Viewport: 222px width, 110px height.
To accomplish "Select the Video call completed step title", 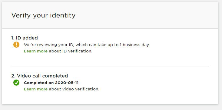I will click(x=39, y=76).
